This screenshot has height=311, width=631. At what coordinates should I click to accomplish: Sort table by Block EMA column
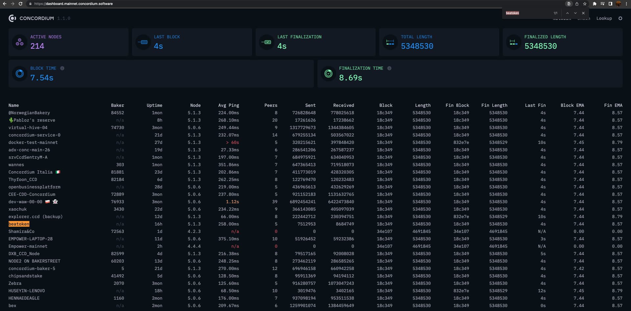572,105
